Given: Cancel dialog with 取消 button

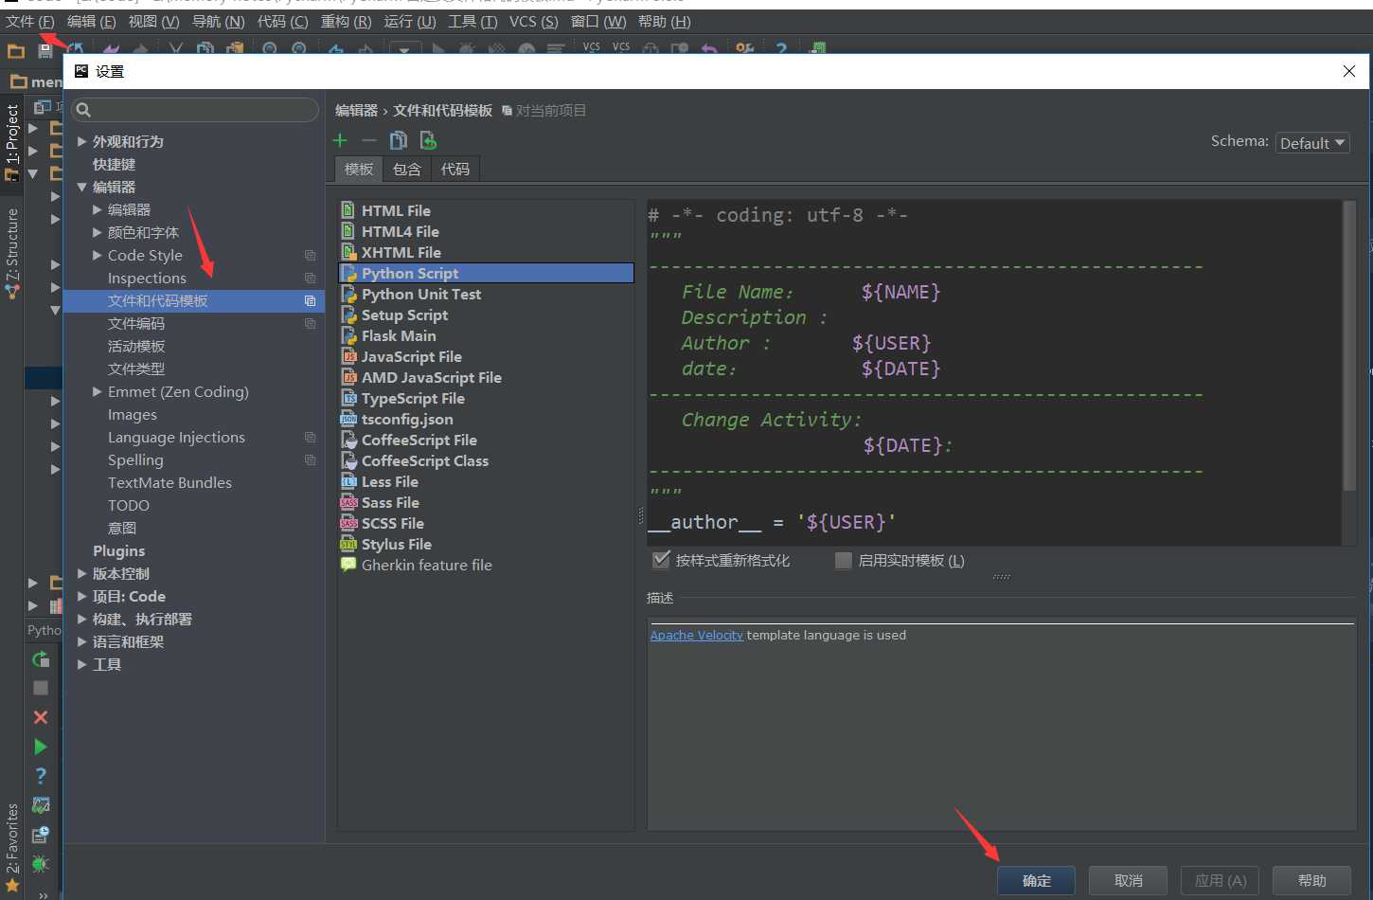Looking at the screenshot, I should click(x=1128, y=880).
